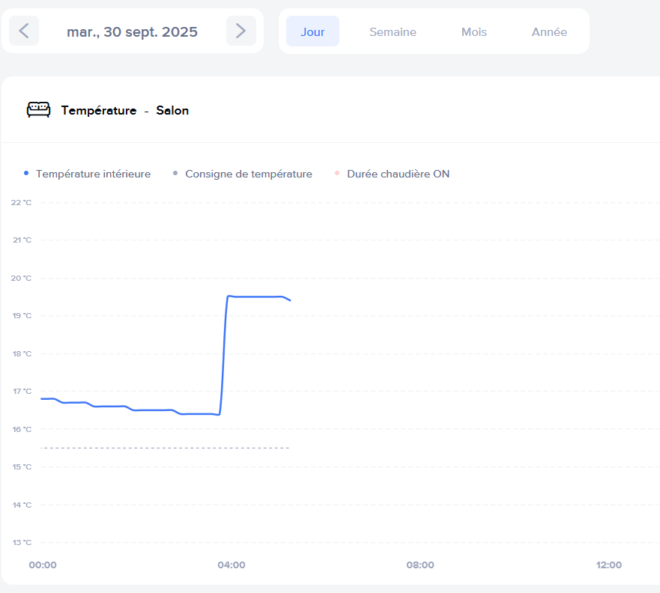Toggle the Température intérieure legend label
Viewport: 660px width, 593px height.
93,174
